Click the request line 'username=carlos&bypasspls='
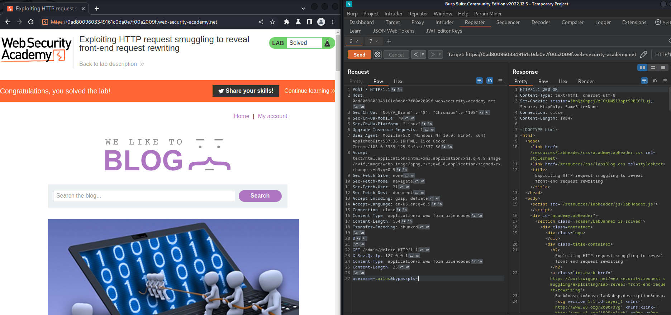 385,278
